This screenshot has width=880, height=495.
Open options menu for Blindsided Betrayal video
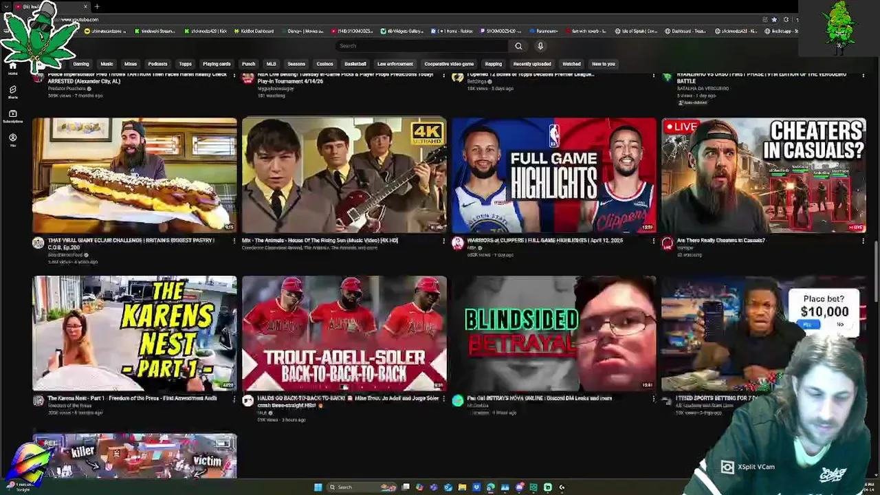coord(654,399)
